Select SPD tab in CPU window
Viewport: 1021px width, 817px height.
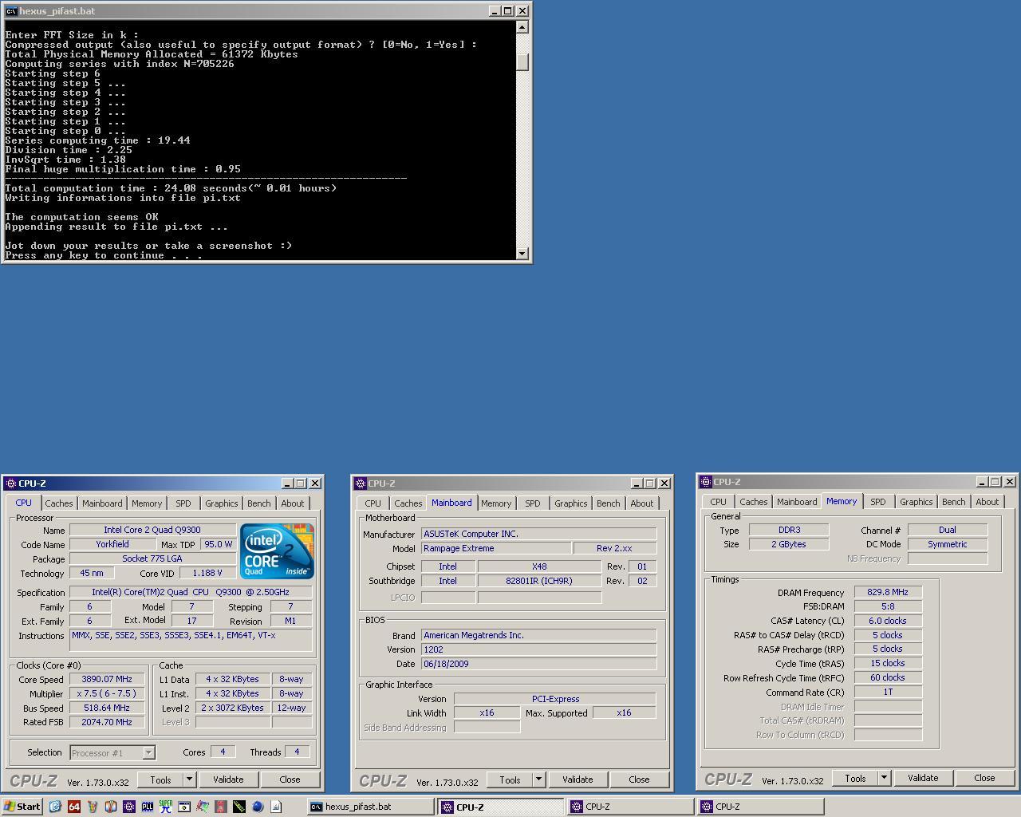point(183,503)
